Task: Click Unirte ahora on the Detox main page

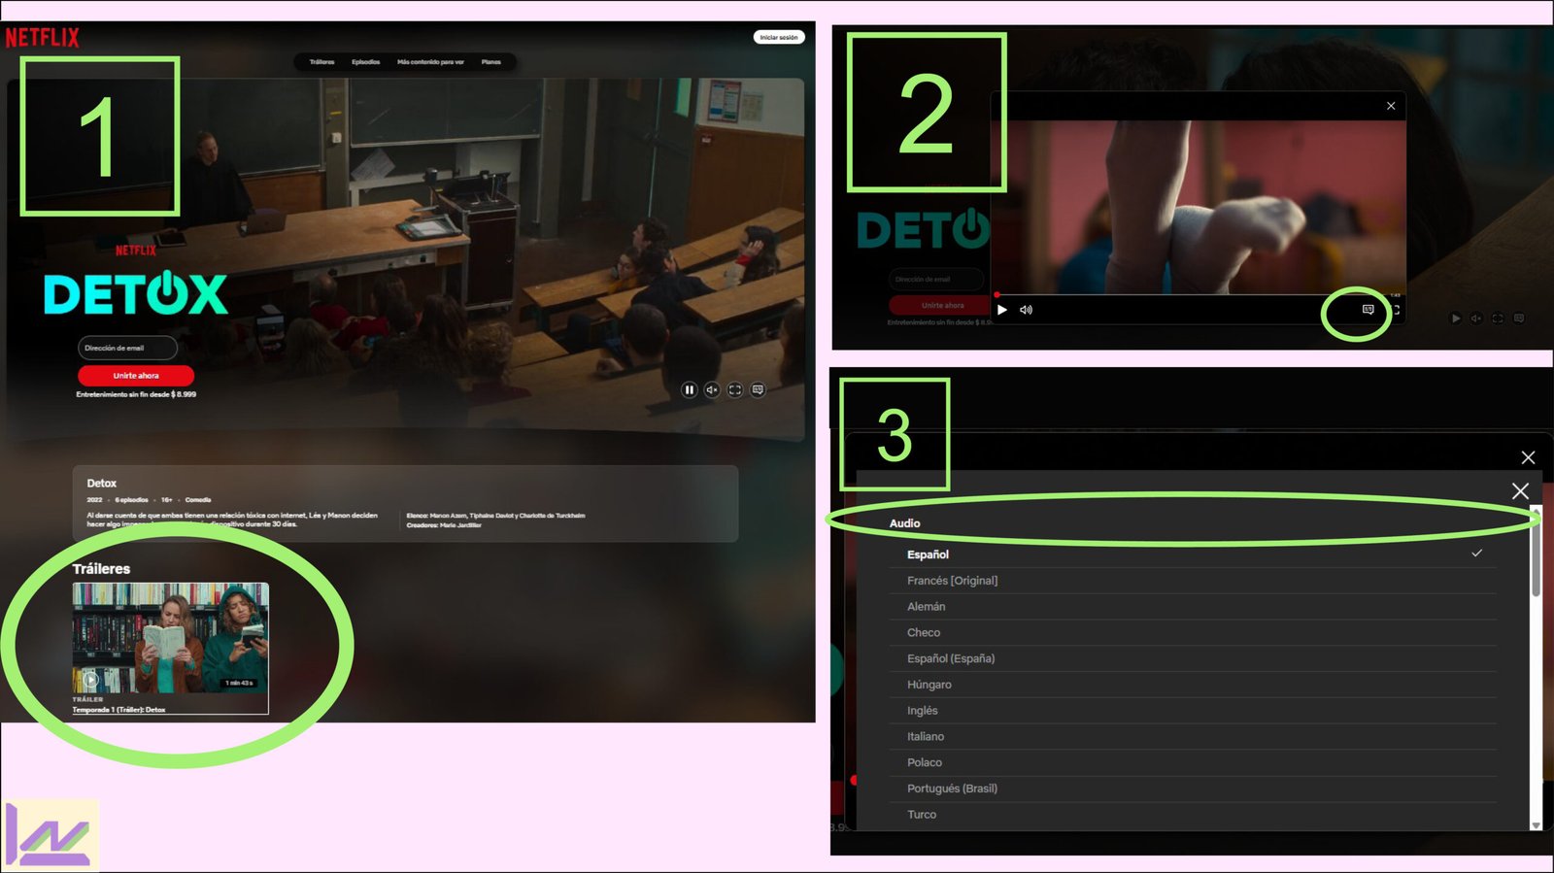Action: click(136, 376)
